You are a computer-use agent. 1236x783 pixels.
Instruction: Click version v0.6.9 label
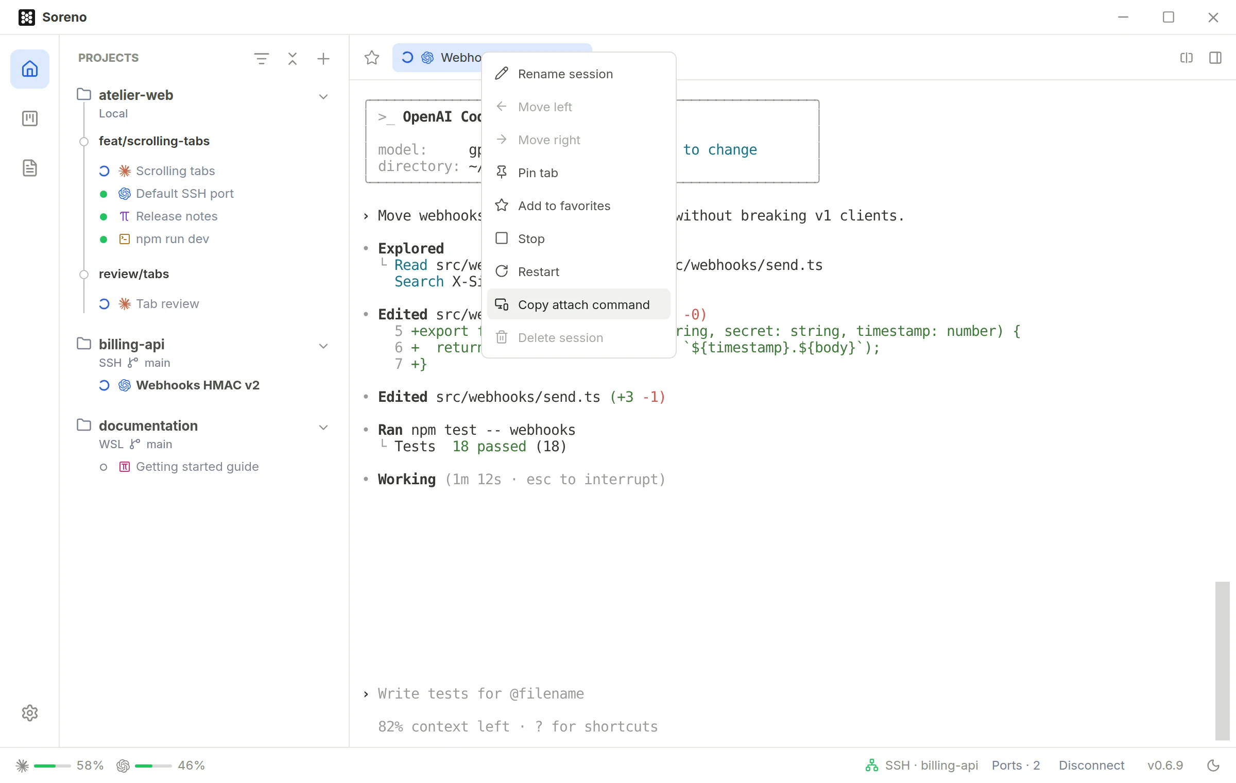tap(1165, 765)
